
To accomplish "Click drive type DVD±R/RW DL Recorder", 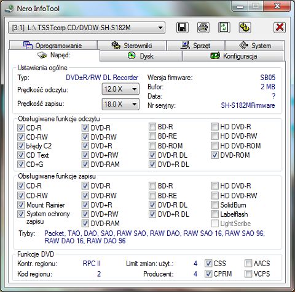I will 102,78.
